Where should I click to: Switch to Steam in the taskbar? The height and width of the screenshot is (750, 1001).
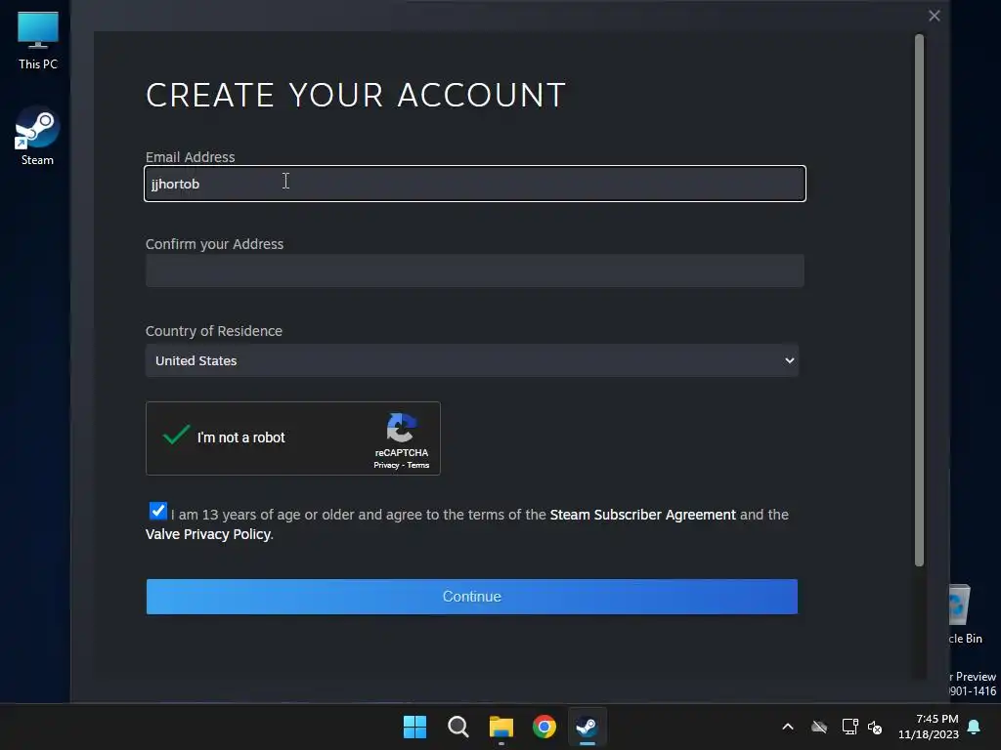point(588,727)
